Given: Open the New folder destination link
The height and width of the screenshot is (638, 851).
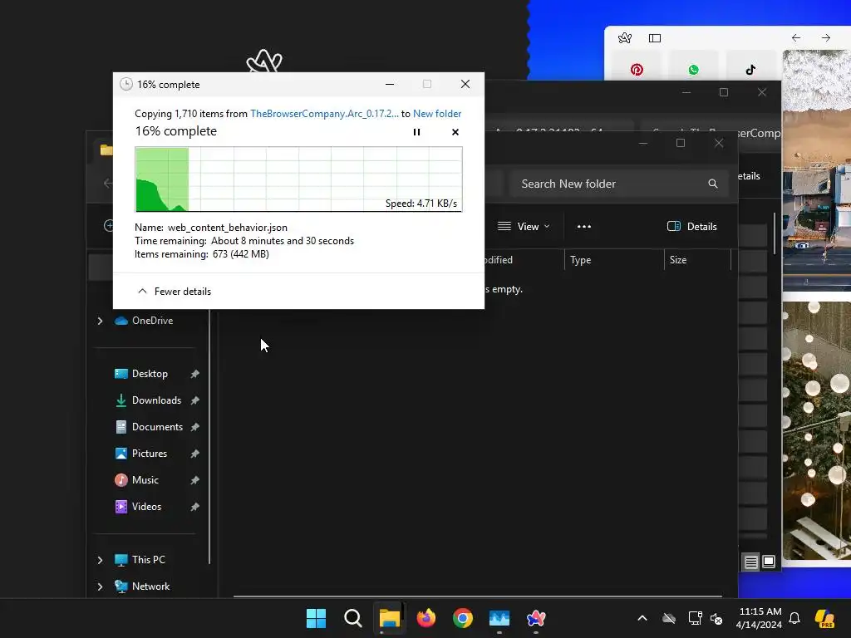Looking at the screenshot, I should pyautogui.click(x=437, y=113).
